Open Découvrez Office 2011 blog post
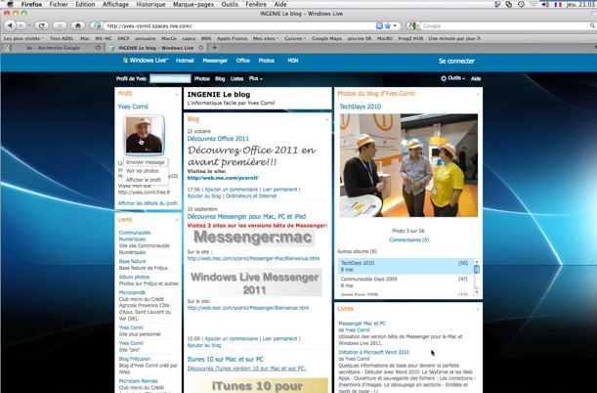 tap(218, 139)
